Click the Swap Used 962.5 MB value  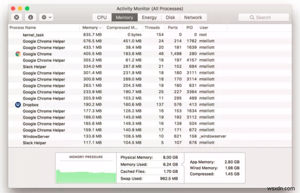[x=169, y=179]
